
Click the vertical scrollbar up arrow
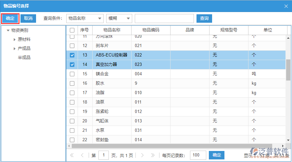288,38
